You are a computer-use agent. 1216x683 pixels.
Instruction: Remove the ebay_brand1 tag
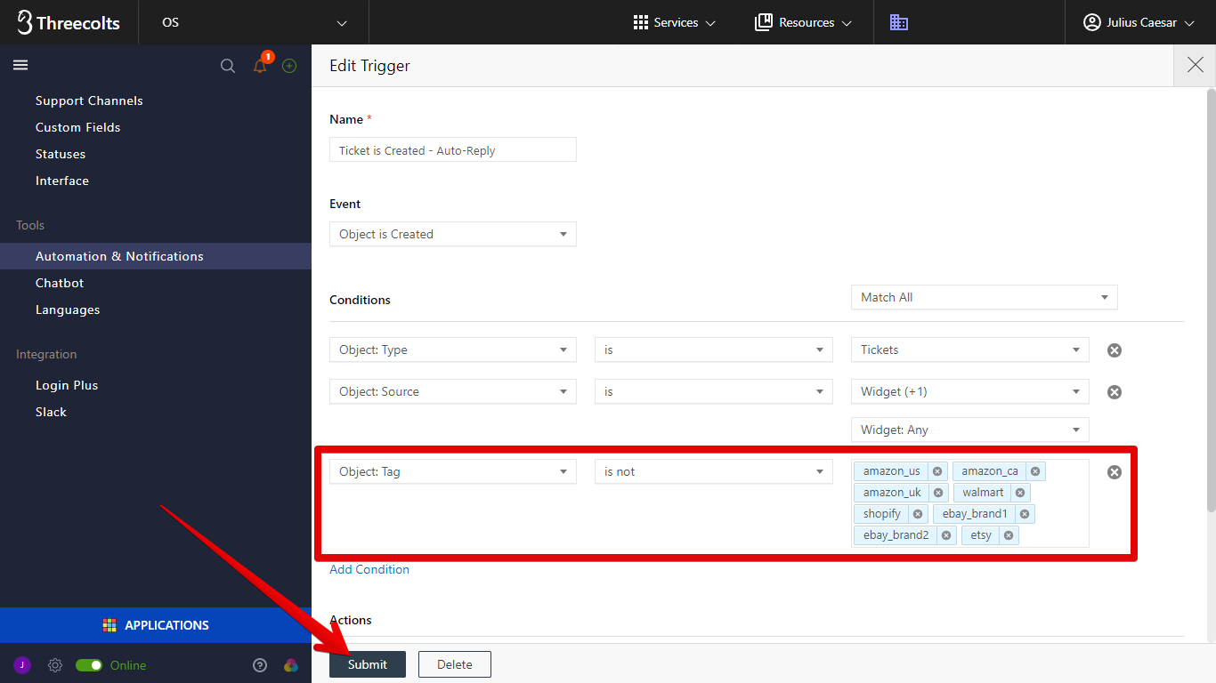pyautogui.click(x=1025, y=514)
